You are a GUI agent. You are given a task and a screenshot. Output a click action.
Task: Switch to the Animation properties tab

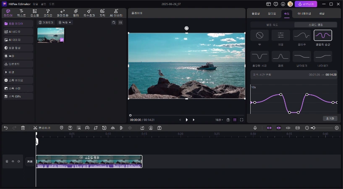click(304, 13)
